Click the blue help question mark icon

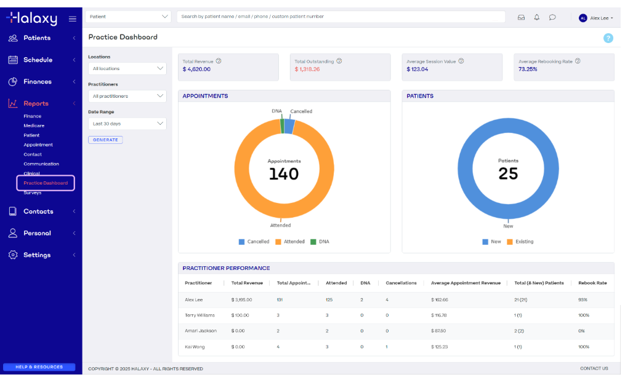coord(608,38)
